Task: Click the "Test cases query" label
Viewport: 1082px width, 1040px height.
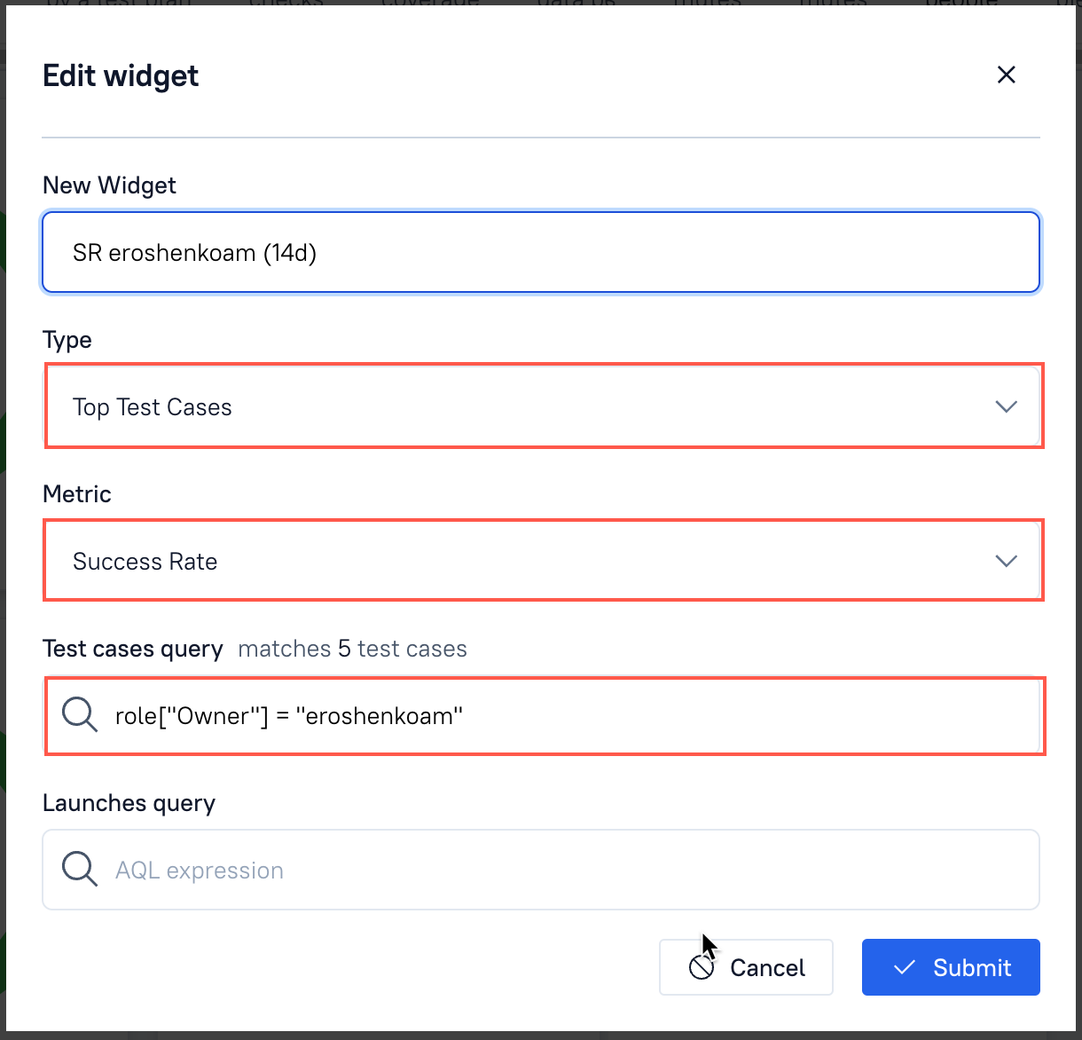Action: 132,649
